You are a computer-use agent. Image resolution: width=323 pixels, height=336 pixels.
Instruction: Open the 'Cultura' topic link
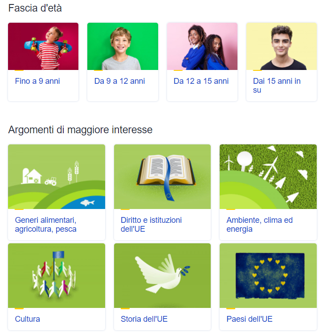pos(28,319)
